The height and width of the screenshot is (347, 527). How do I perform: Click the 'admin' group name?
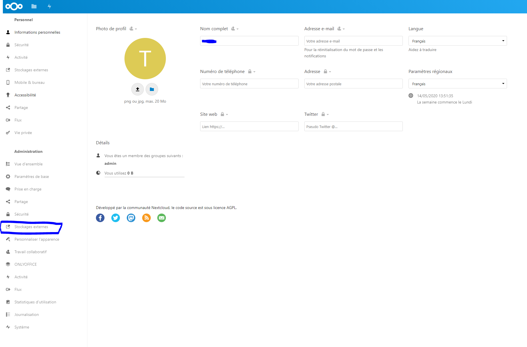110,163
